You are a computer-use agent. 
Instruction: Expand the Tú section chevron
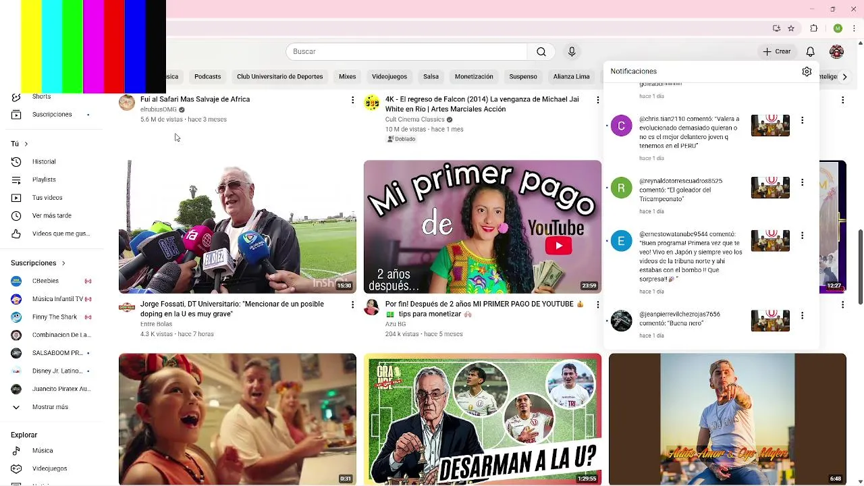point(26,144)
